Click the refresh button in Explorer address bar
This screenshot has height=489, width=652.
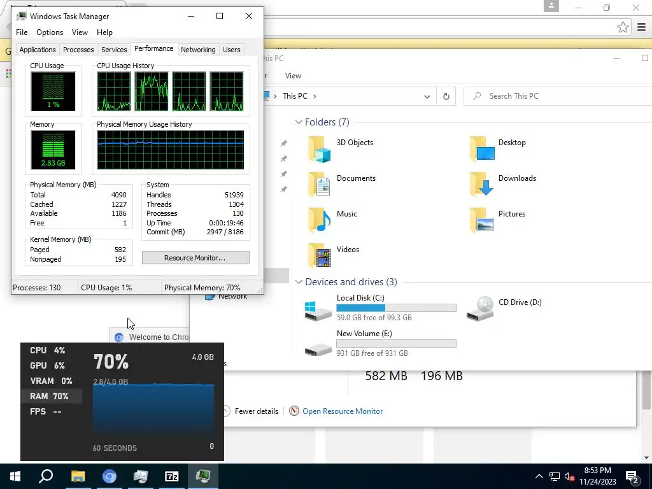point(446,96)
